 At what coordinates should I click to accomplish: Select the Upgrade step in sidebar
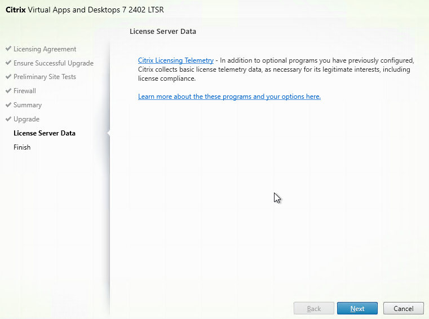[26, 119]
